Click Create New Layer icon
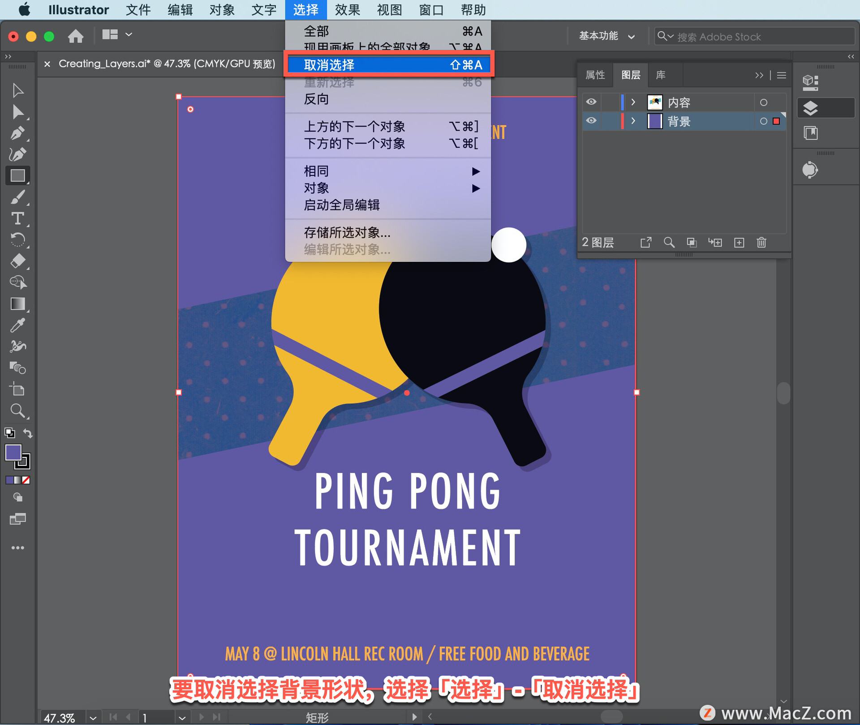This screenshot has width=860, height=725. (x=739, y=243)
